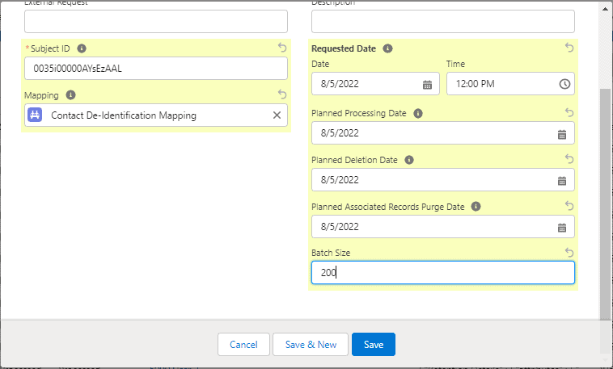This screenshot has height=369, width=613.
Task: Click into the Batch Size input field
Action: coord(442,273)
